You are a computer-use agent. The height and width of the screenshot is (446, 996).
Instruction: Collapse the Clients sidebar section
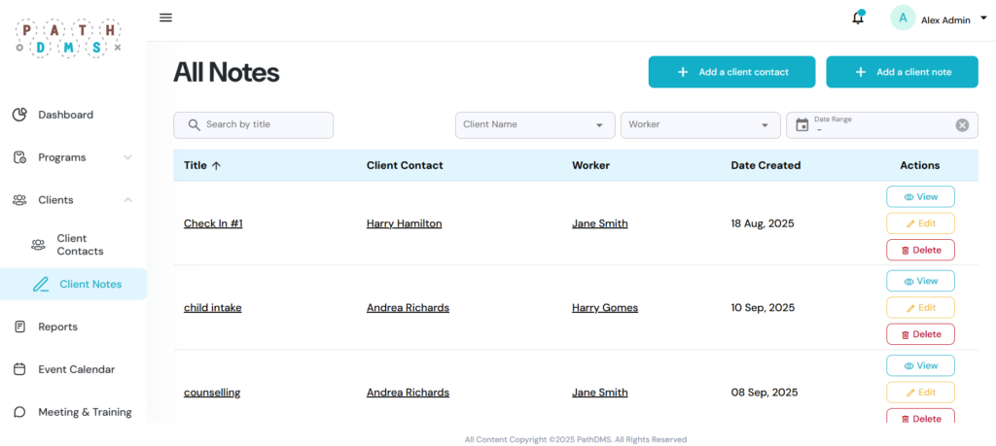coord(127,200)
